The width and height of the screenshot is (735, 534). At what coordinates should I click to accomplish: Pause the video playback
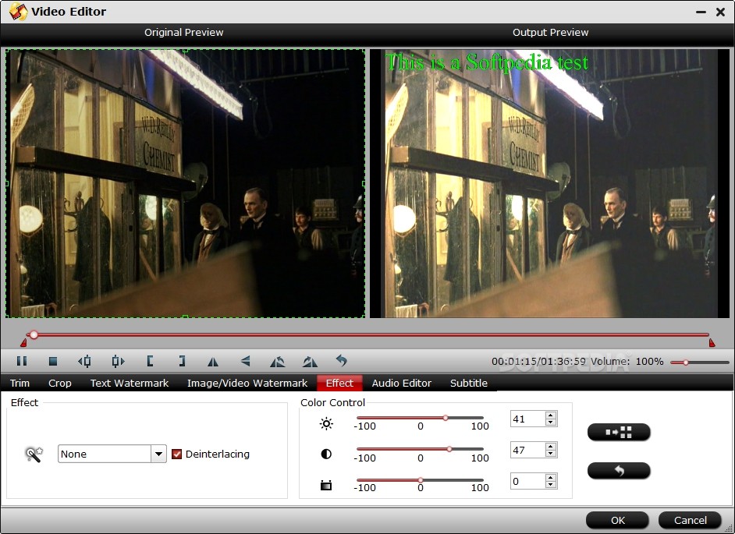(22, 361)
